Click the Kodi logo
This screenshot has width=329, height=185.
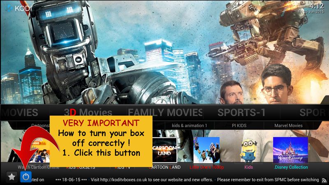click(x=18, y=8)
